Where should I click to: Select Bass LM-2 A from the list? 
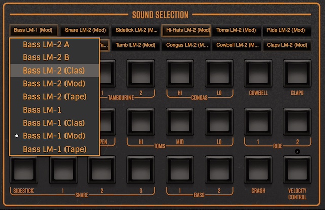(x=54, y=44)
